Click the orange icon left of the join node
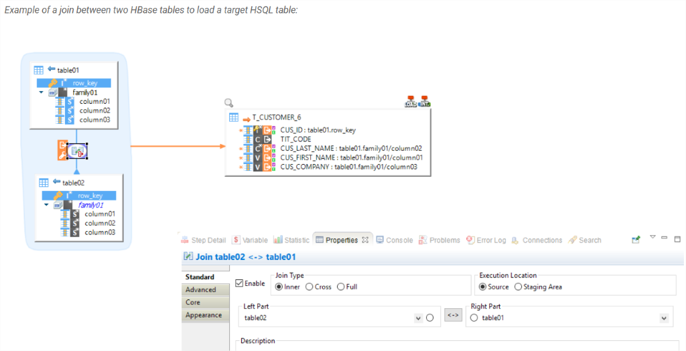Screen dimensions: 686x351 point(62,150)
